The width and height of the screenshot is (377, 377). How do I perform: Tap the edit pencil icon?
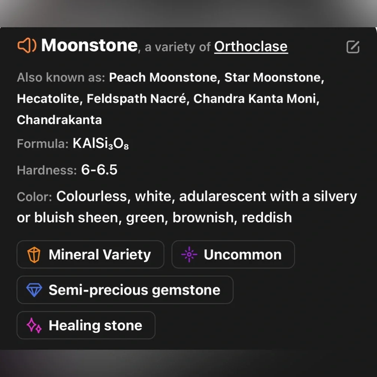point(353,47)
